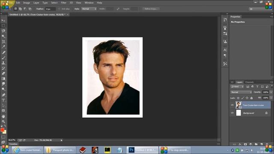The image size is (274, 154).
Task: Hide the Tom-Cruise-tom-cruise layer
Action: 232,105
